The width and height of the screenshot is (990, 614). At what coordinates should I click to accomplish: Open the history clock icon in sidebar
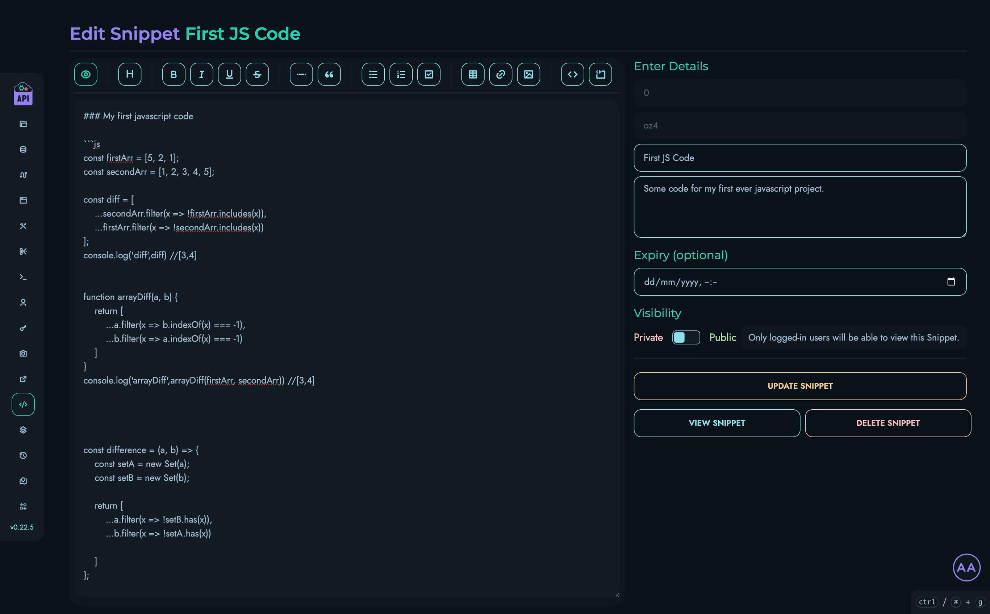(x=23, y=456)
